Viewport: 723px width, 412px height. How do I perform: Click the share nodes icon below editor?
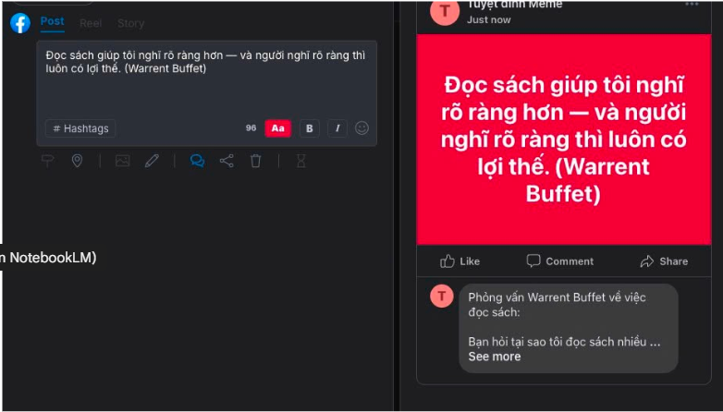click(227, 161)
